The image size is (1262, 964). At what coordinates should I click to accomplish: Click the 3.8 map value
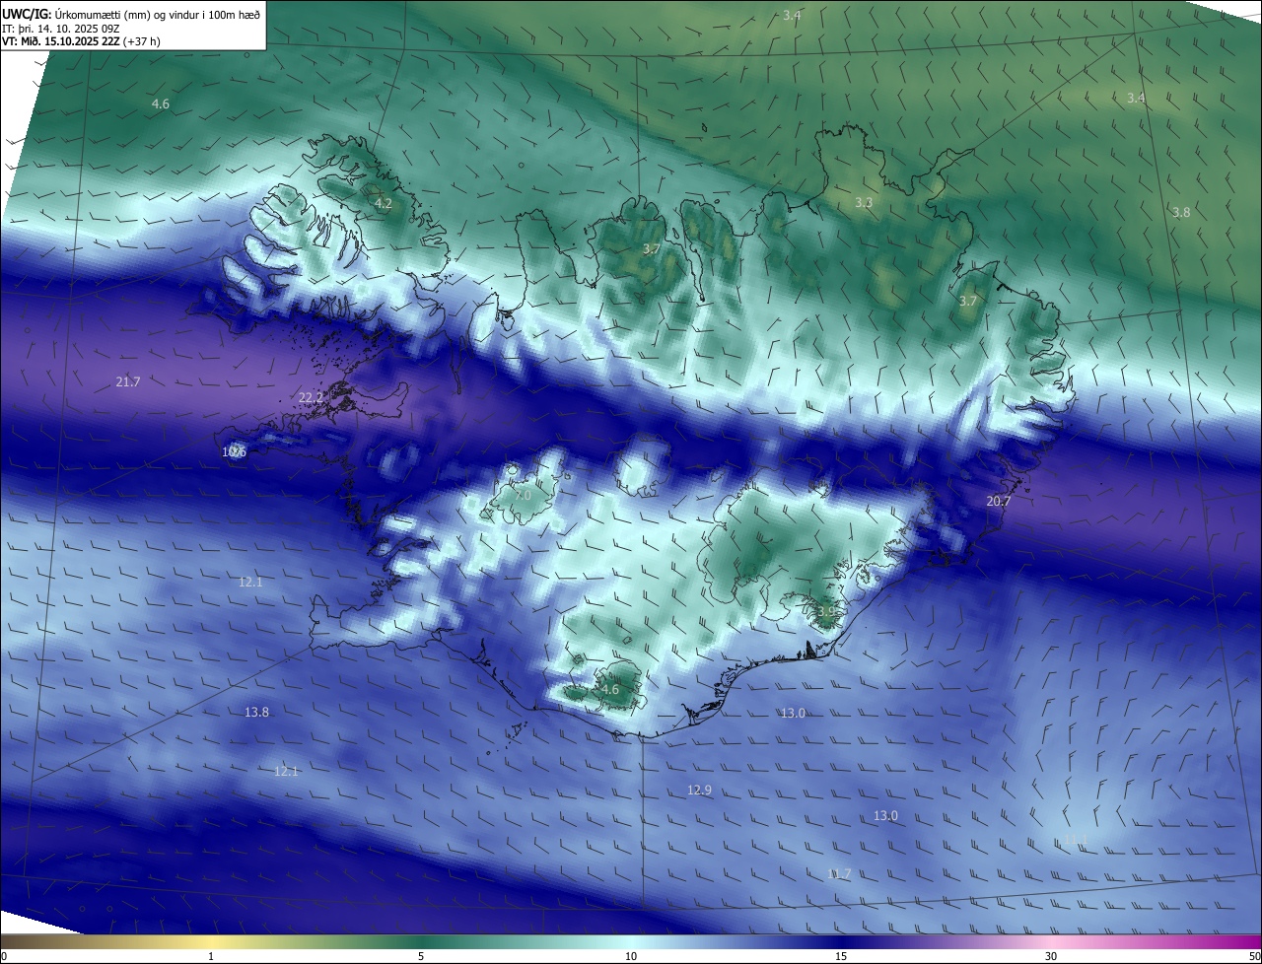coord(1181,212)
